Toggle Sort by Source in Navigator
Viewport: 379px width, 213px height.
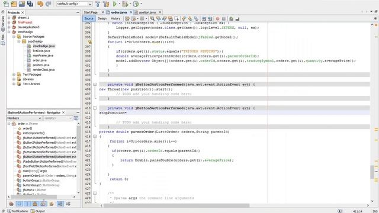(68, 204)
